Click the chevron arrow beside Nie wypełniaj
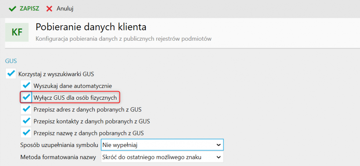Viewport: 360px width, 166px height. pyautogui.click(x=218, y=145)
